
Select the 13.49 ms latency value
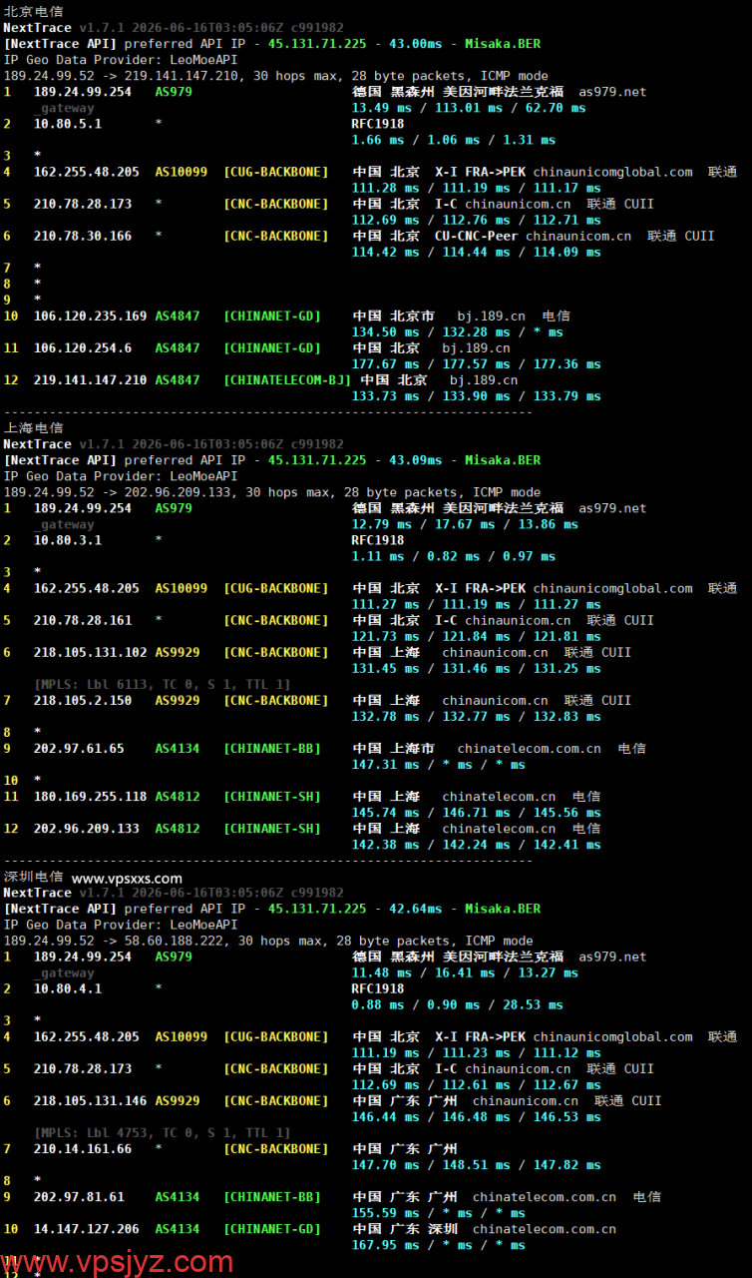(384, 108)
